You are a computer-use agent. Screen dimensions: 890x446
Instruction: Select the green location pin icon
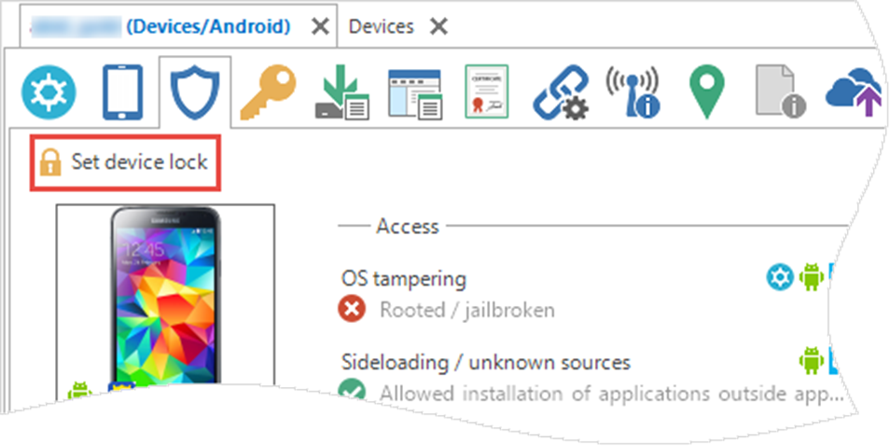(x=706, y=92)
